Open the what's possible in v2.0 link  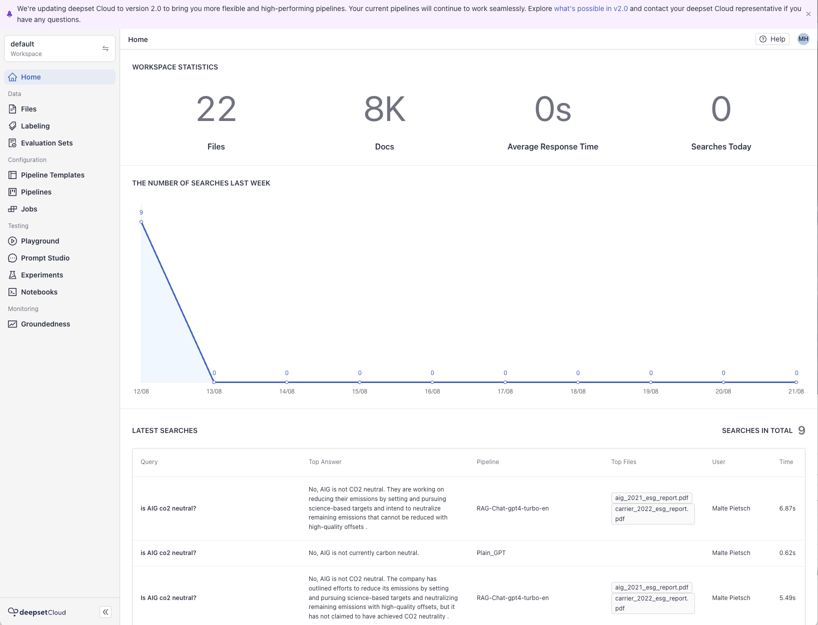[x=590, y=8]
